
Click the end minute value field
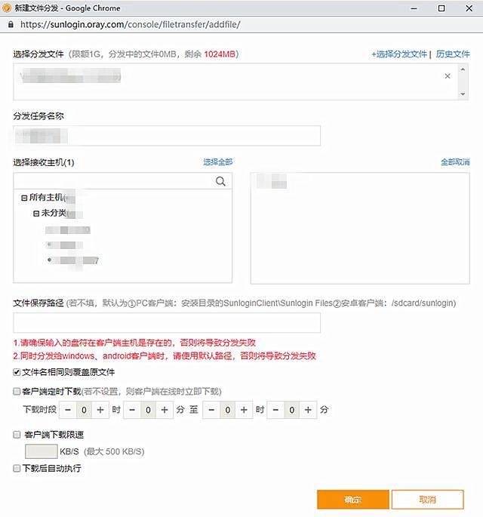pos(292,410)
